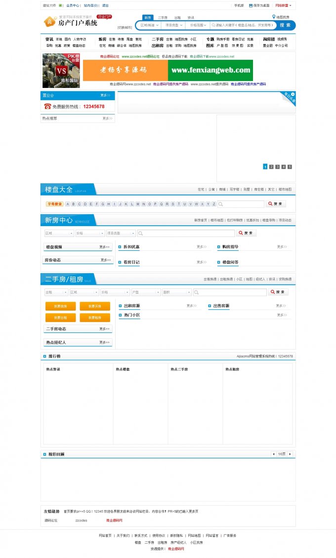Open the fenxiangweb.com banner ad

168,70
